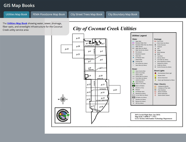Select the City Street Trees Map Book tab

click(x=86, y=15)
